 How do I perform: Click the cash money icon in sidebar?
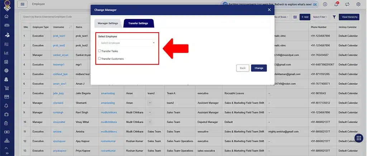tap(6, 132)
